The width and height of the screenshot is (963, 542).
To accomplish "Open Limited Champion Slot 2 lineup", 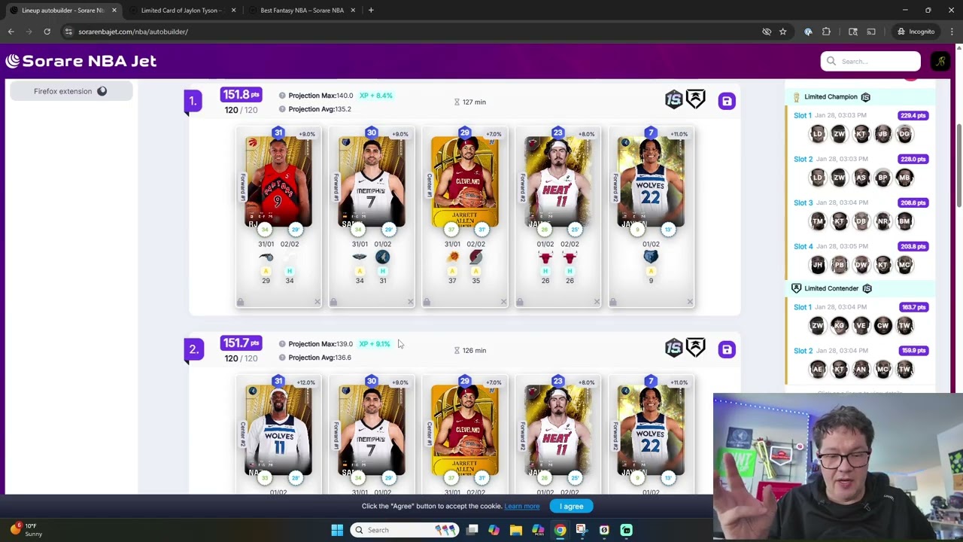I will point(861,171).
